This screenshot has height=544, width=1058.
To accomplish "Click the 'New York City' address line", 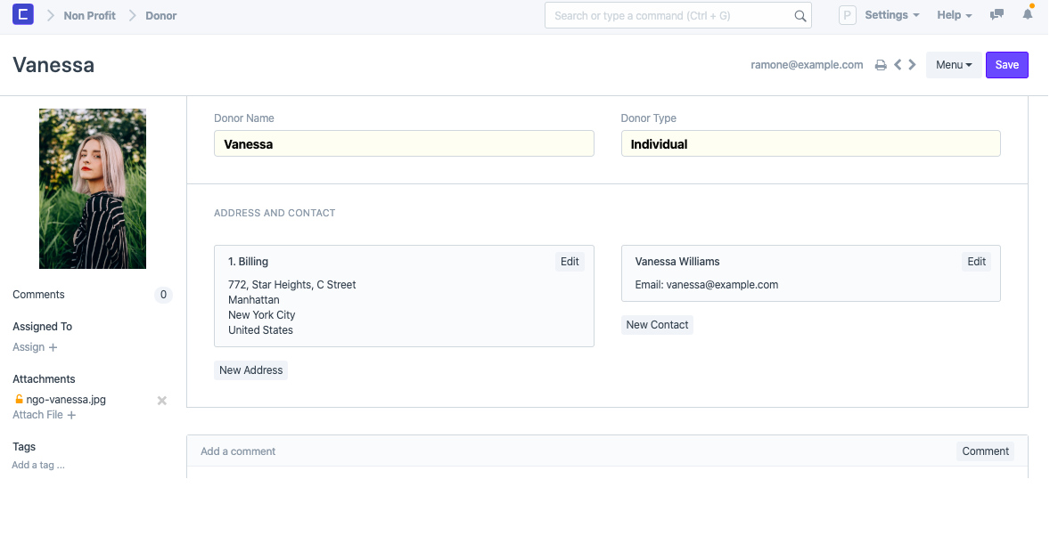I will click(262, 315).
